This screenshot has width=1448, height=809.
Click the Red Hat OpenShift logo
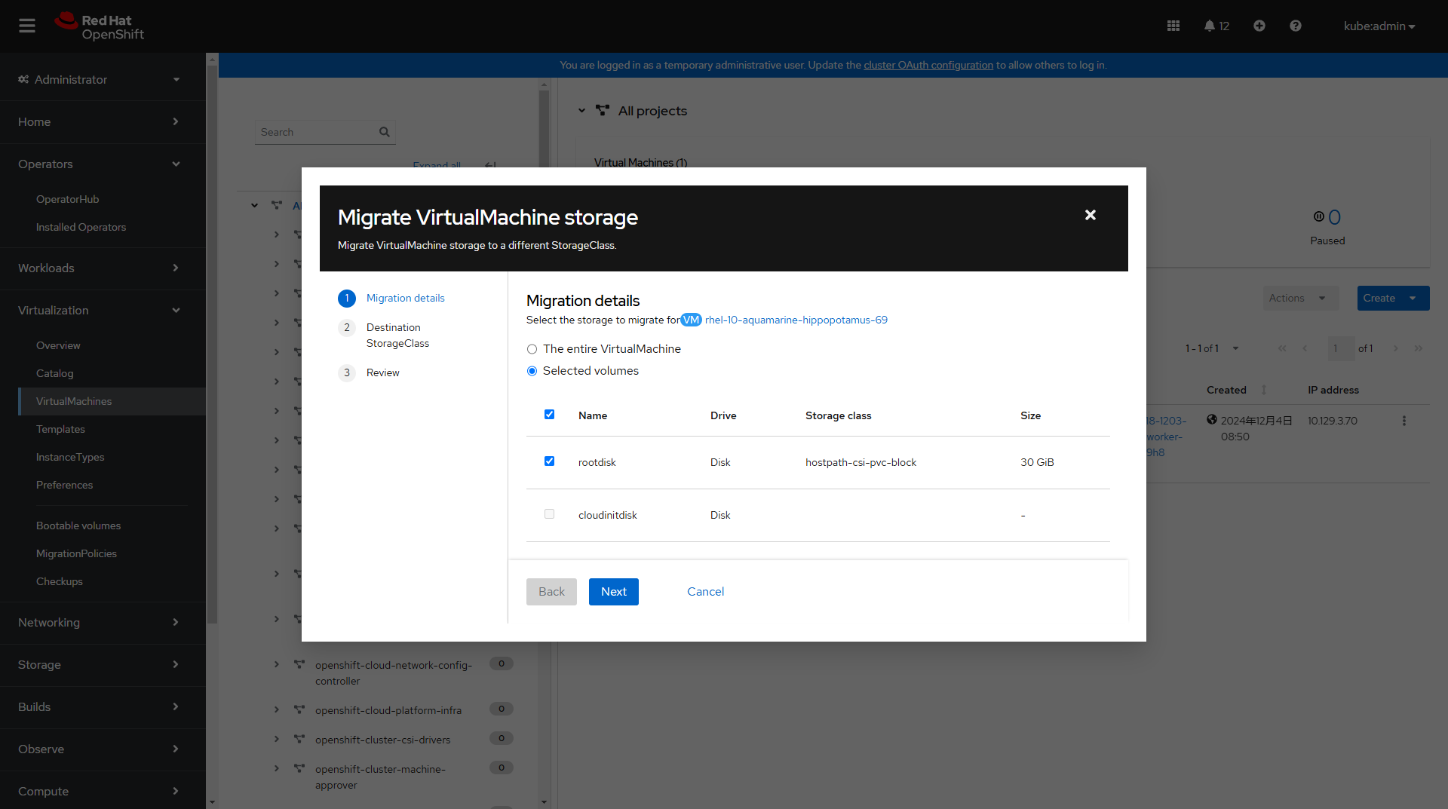point(99,26)
